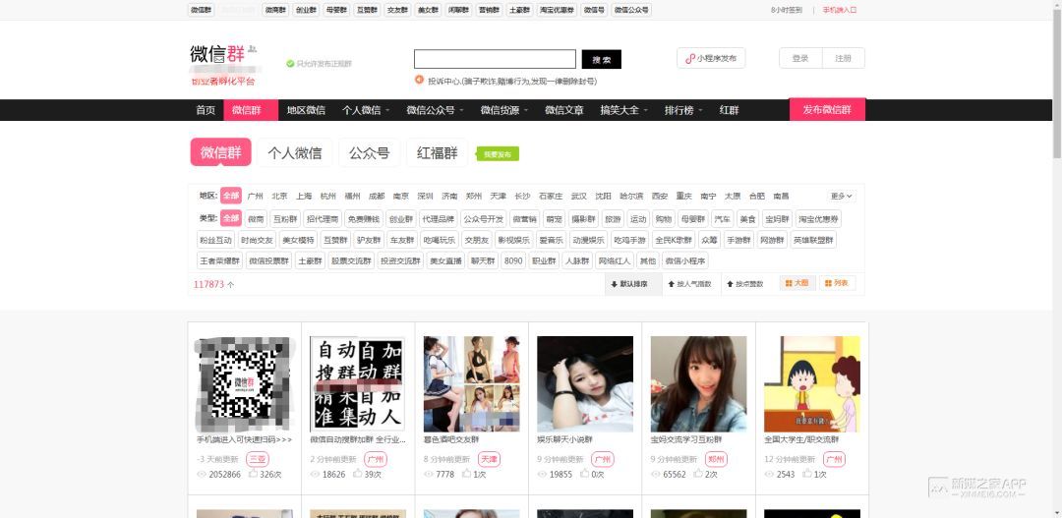
Task: Click the 注册 button
Action: tap(844, 58)
